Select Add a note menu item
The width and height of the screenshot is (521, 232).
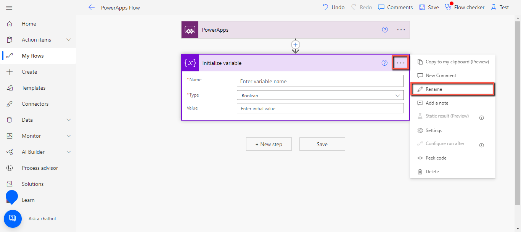point(453,103)
